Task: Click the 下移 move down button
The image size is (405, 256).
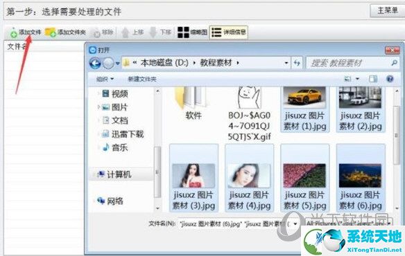Action: (x=160, y=33)
